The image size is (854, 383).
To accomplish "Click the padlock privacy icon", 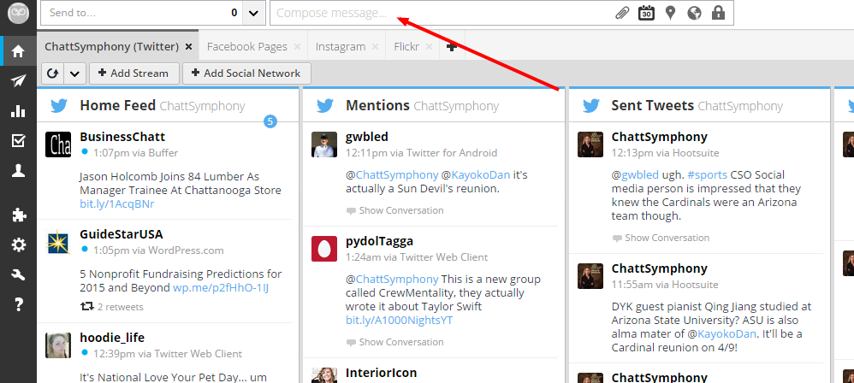I will pyautogui.click(x=719, y=13).
